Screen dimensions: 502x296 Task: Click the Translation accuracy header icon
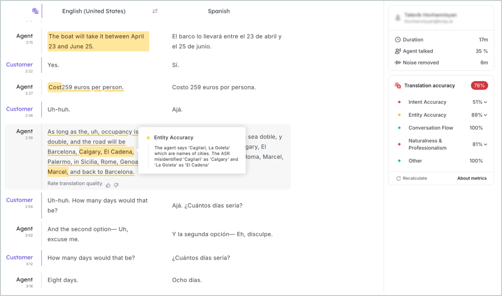tap(398, 85)
